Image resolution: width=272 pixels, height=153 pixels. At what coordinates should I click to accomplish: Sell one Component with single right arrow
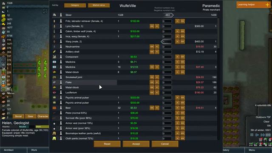pyautogui.click(x=177, y=57)
